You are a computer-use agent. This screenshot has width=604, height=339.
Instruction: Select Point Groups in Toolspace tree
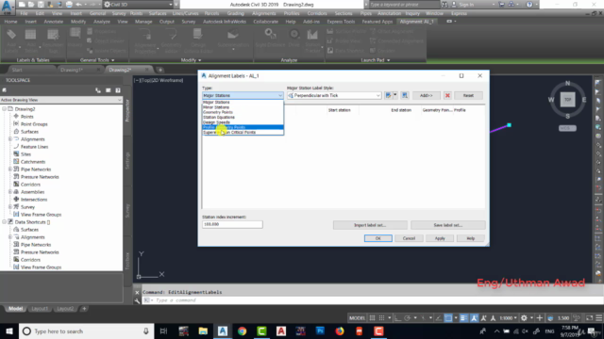click(x=34, y=124)
